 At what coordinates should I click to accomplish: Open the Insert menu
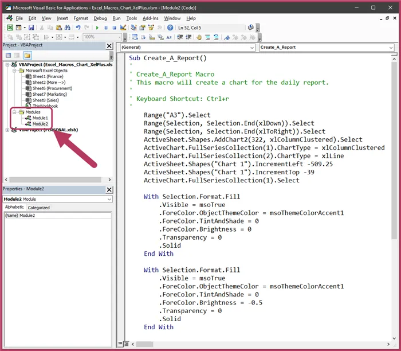click(x=62, y=18)
